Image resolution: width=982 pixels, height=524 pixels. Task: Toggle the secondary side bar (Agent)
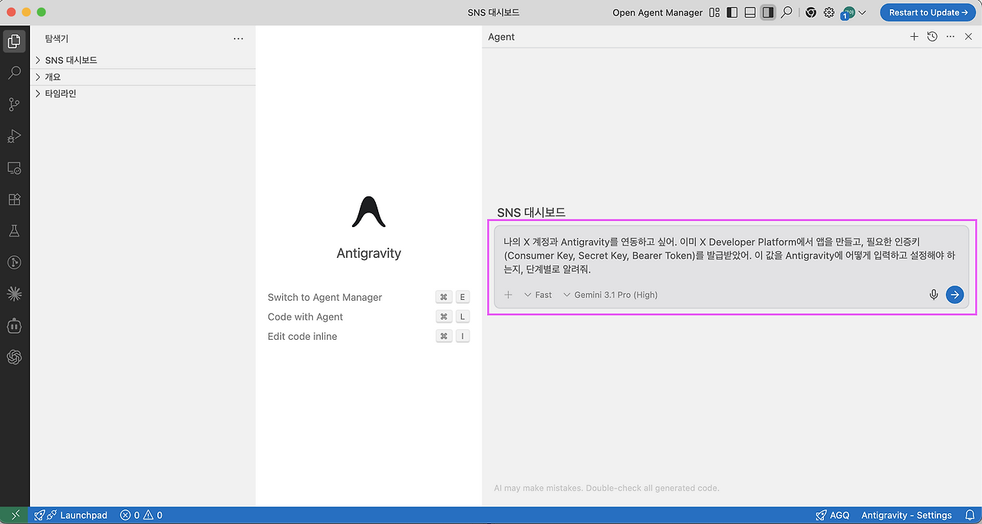tap(768, 12)
